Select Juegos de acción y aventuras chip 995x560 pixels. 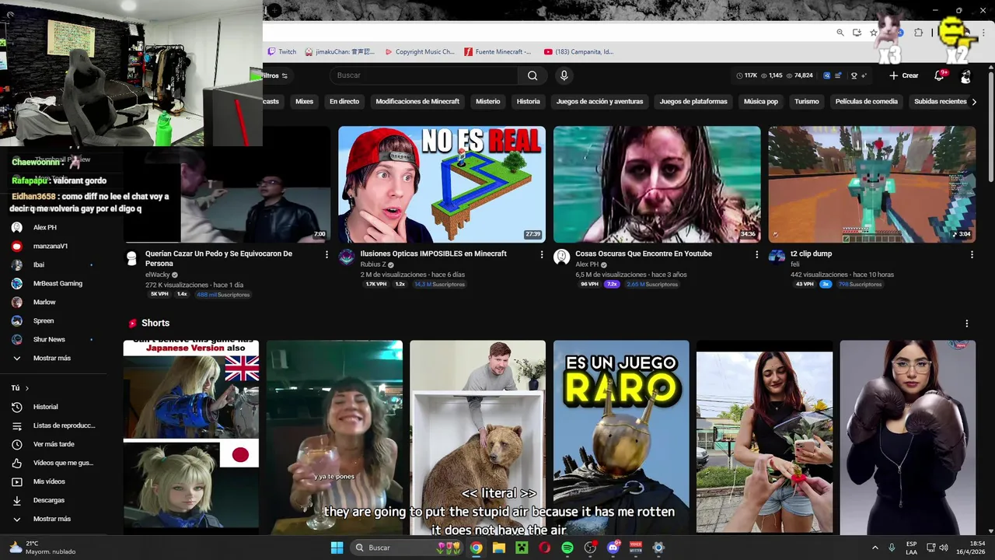pos(599,101)
